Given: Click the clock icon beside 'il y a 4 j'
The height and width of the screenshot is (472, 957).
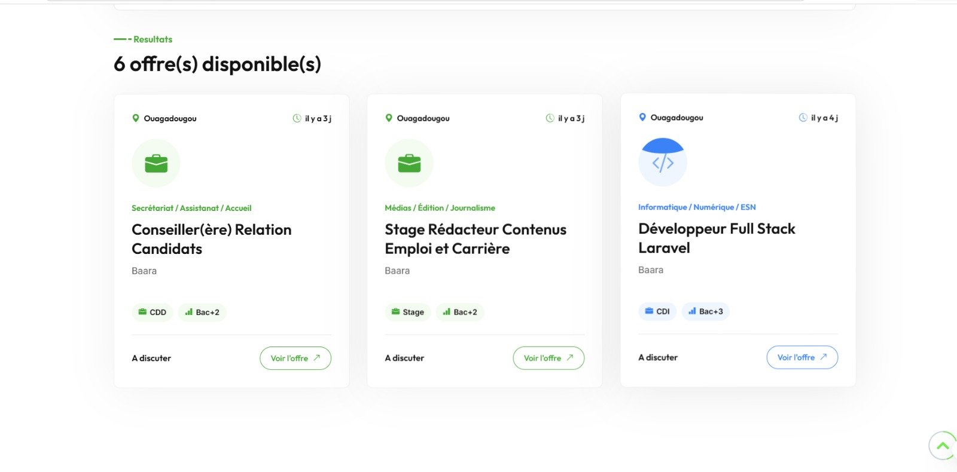Looking at the screenshot, I should click(803, 118).
